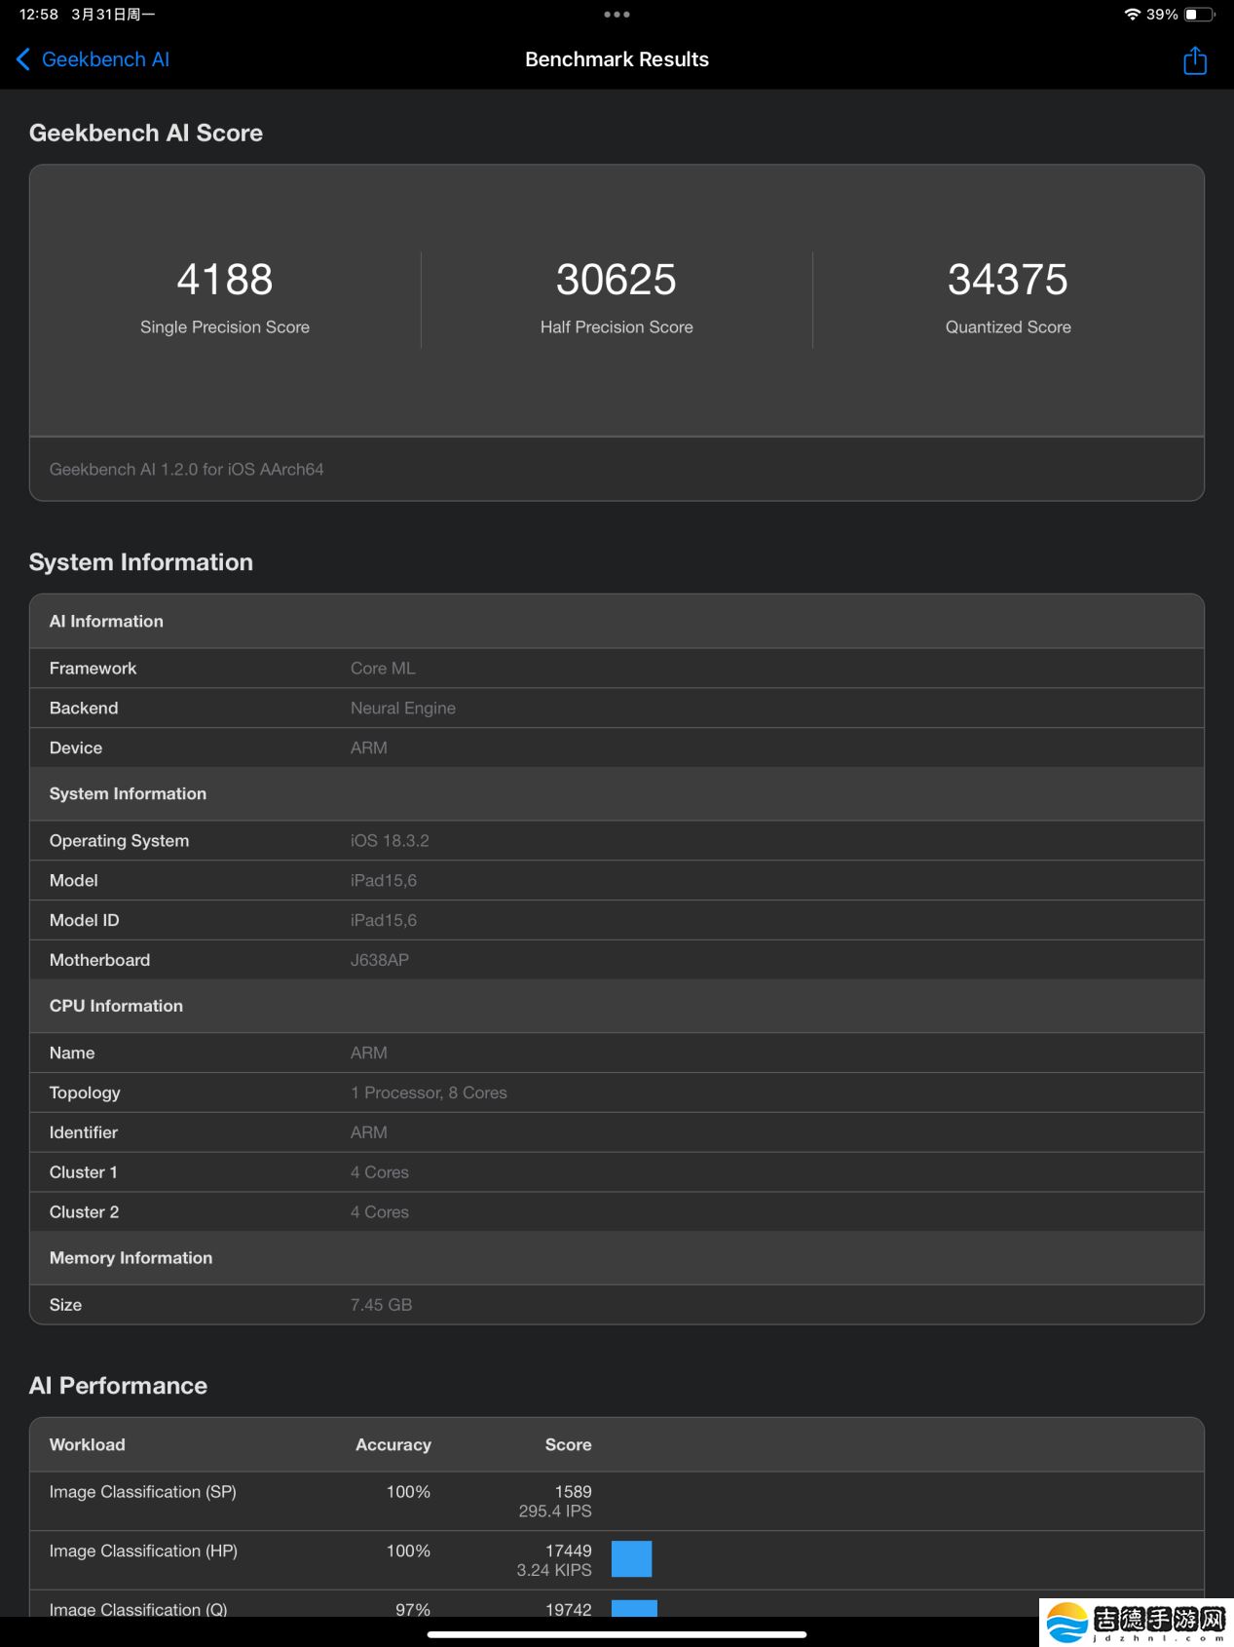Select the Image Classification (Q) row
The image size is (1234, 1647).
tap(617, 1605)
